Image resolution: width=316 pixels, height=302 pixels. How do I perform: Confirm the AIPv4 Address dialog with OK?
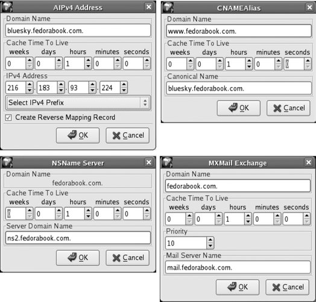point(78,135)
